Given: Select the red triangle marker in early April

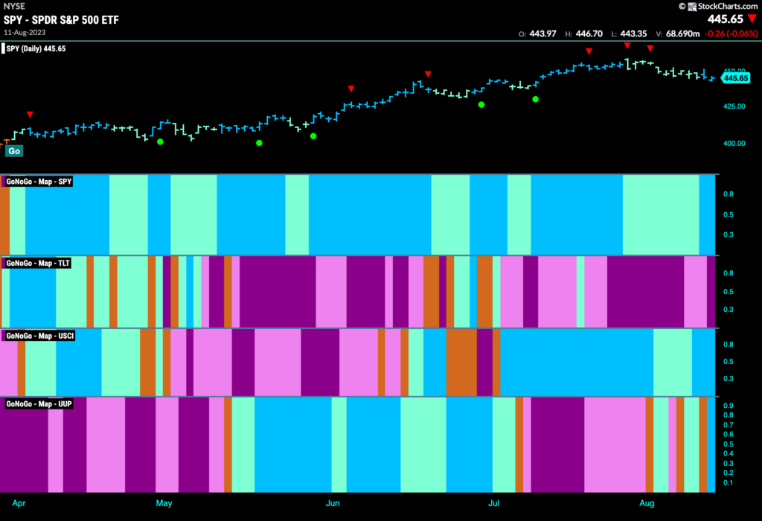Looking at the screenshot, I should tap(30, 115).
